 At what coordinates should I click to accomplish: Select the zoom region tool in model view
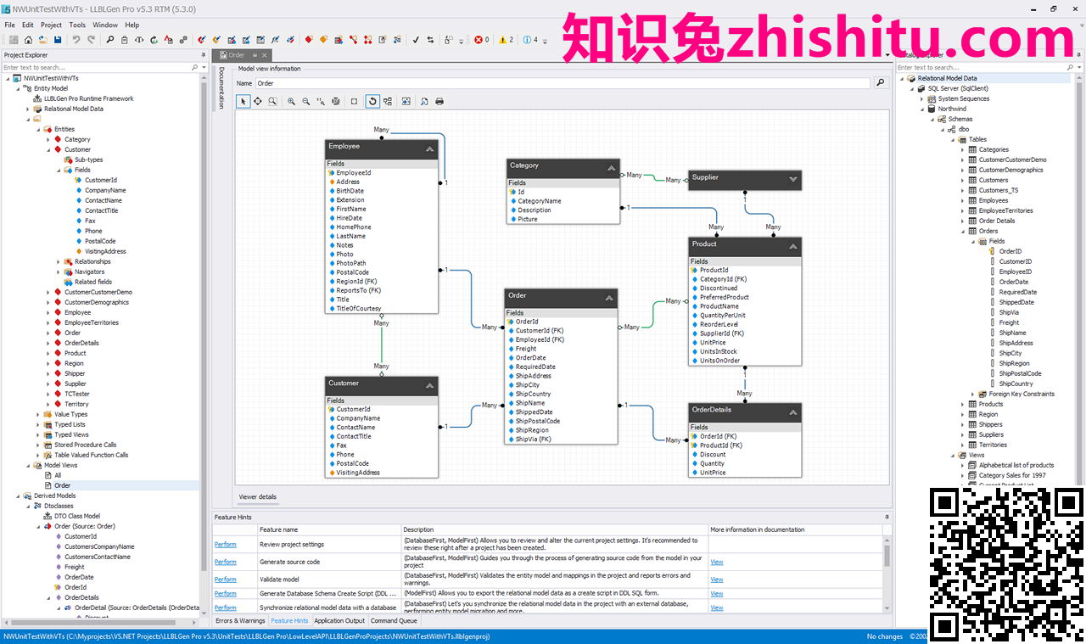[272, 101]
